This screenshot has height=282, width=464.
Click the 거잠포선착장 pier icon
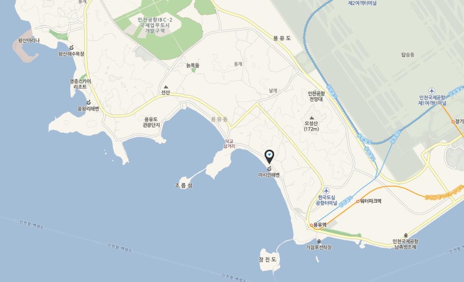pyautogui.click(x=319, y=241)
